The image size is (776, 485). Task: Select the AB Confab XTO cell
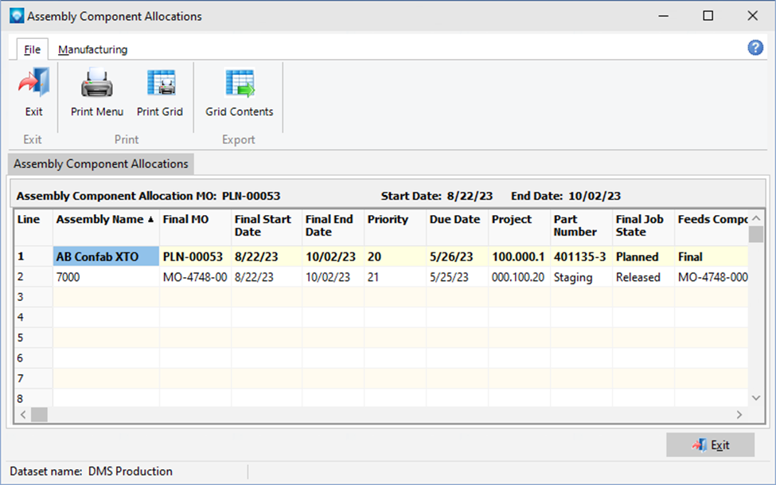(106, 256)
